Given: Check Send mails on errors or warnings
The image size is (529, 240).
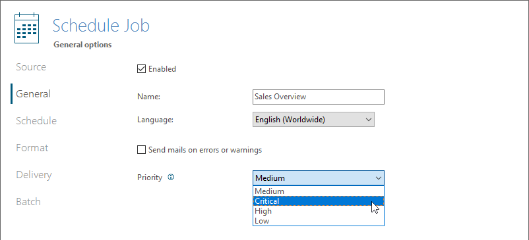Looking at the screenshot, I should [141, 149].
